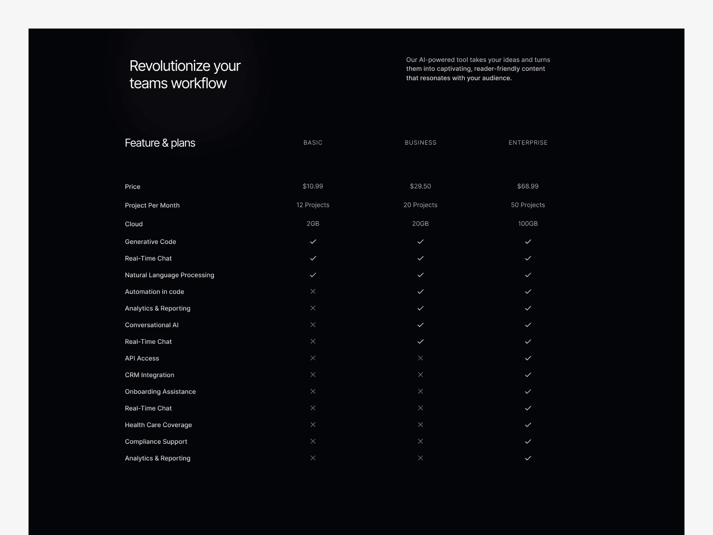Select the BASIC plan column header
The height and width of the screenshot is (535, 713).
[313, 143]
